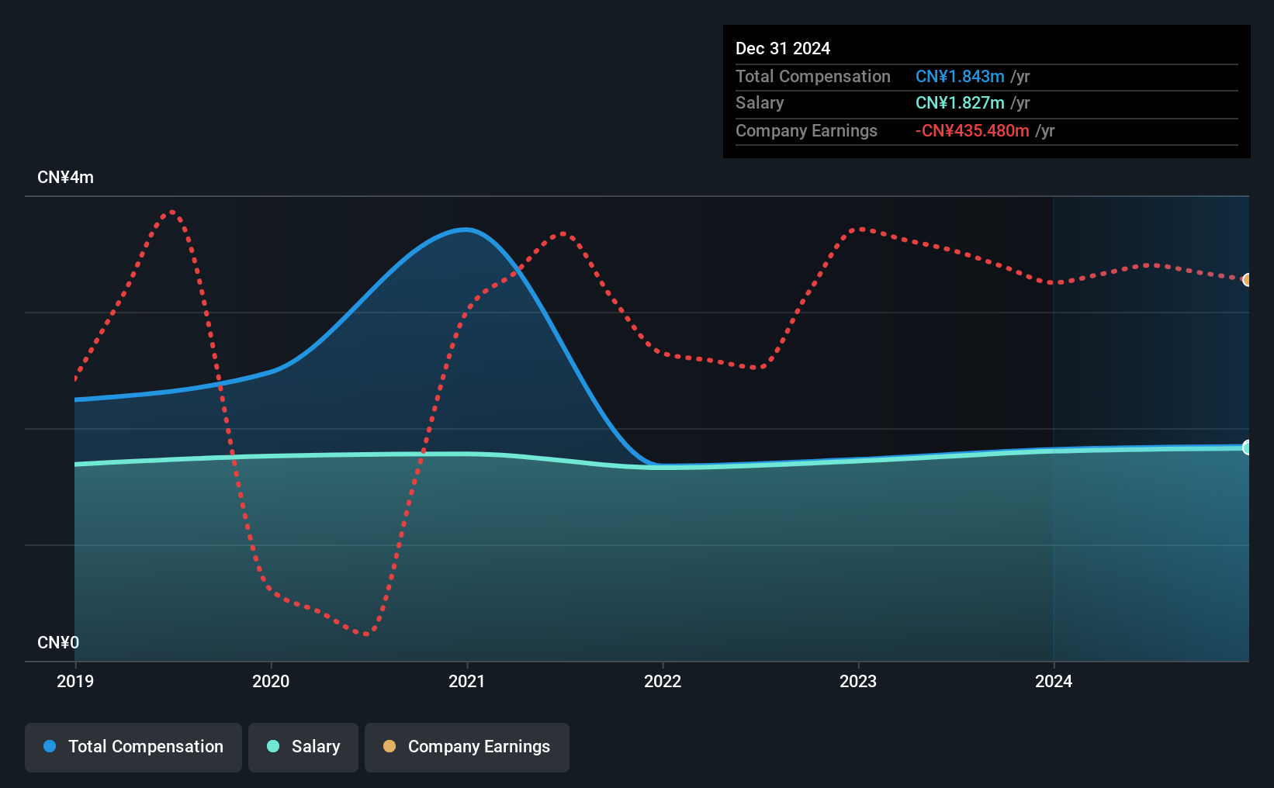Image resolution: width=1274 pixels, height=788 pixels.
Task: Click the CN¥0 y-axis label
Action: click(58, 643)
